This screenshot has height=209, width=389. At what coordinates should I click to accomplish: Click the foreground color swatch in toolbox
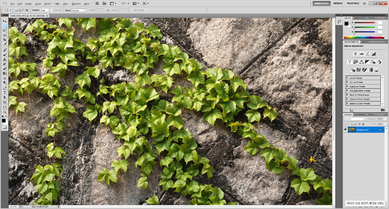pos(4,121)
